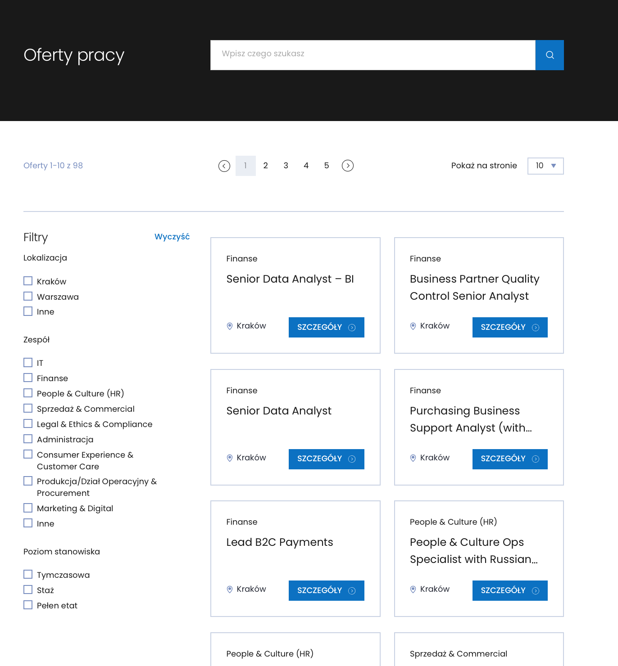Go to the previous page arrow

224,166
